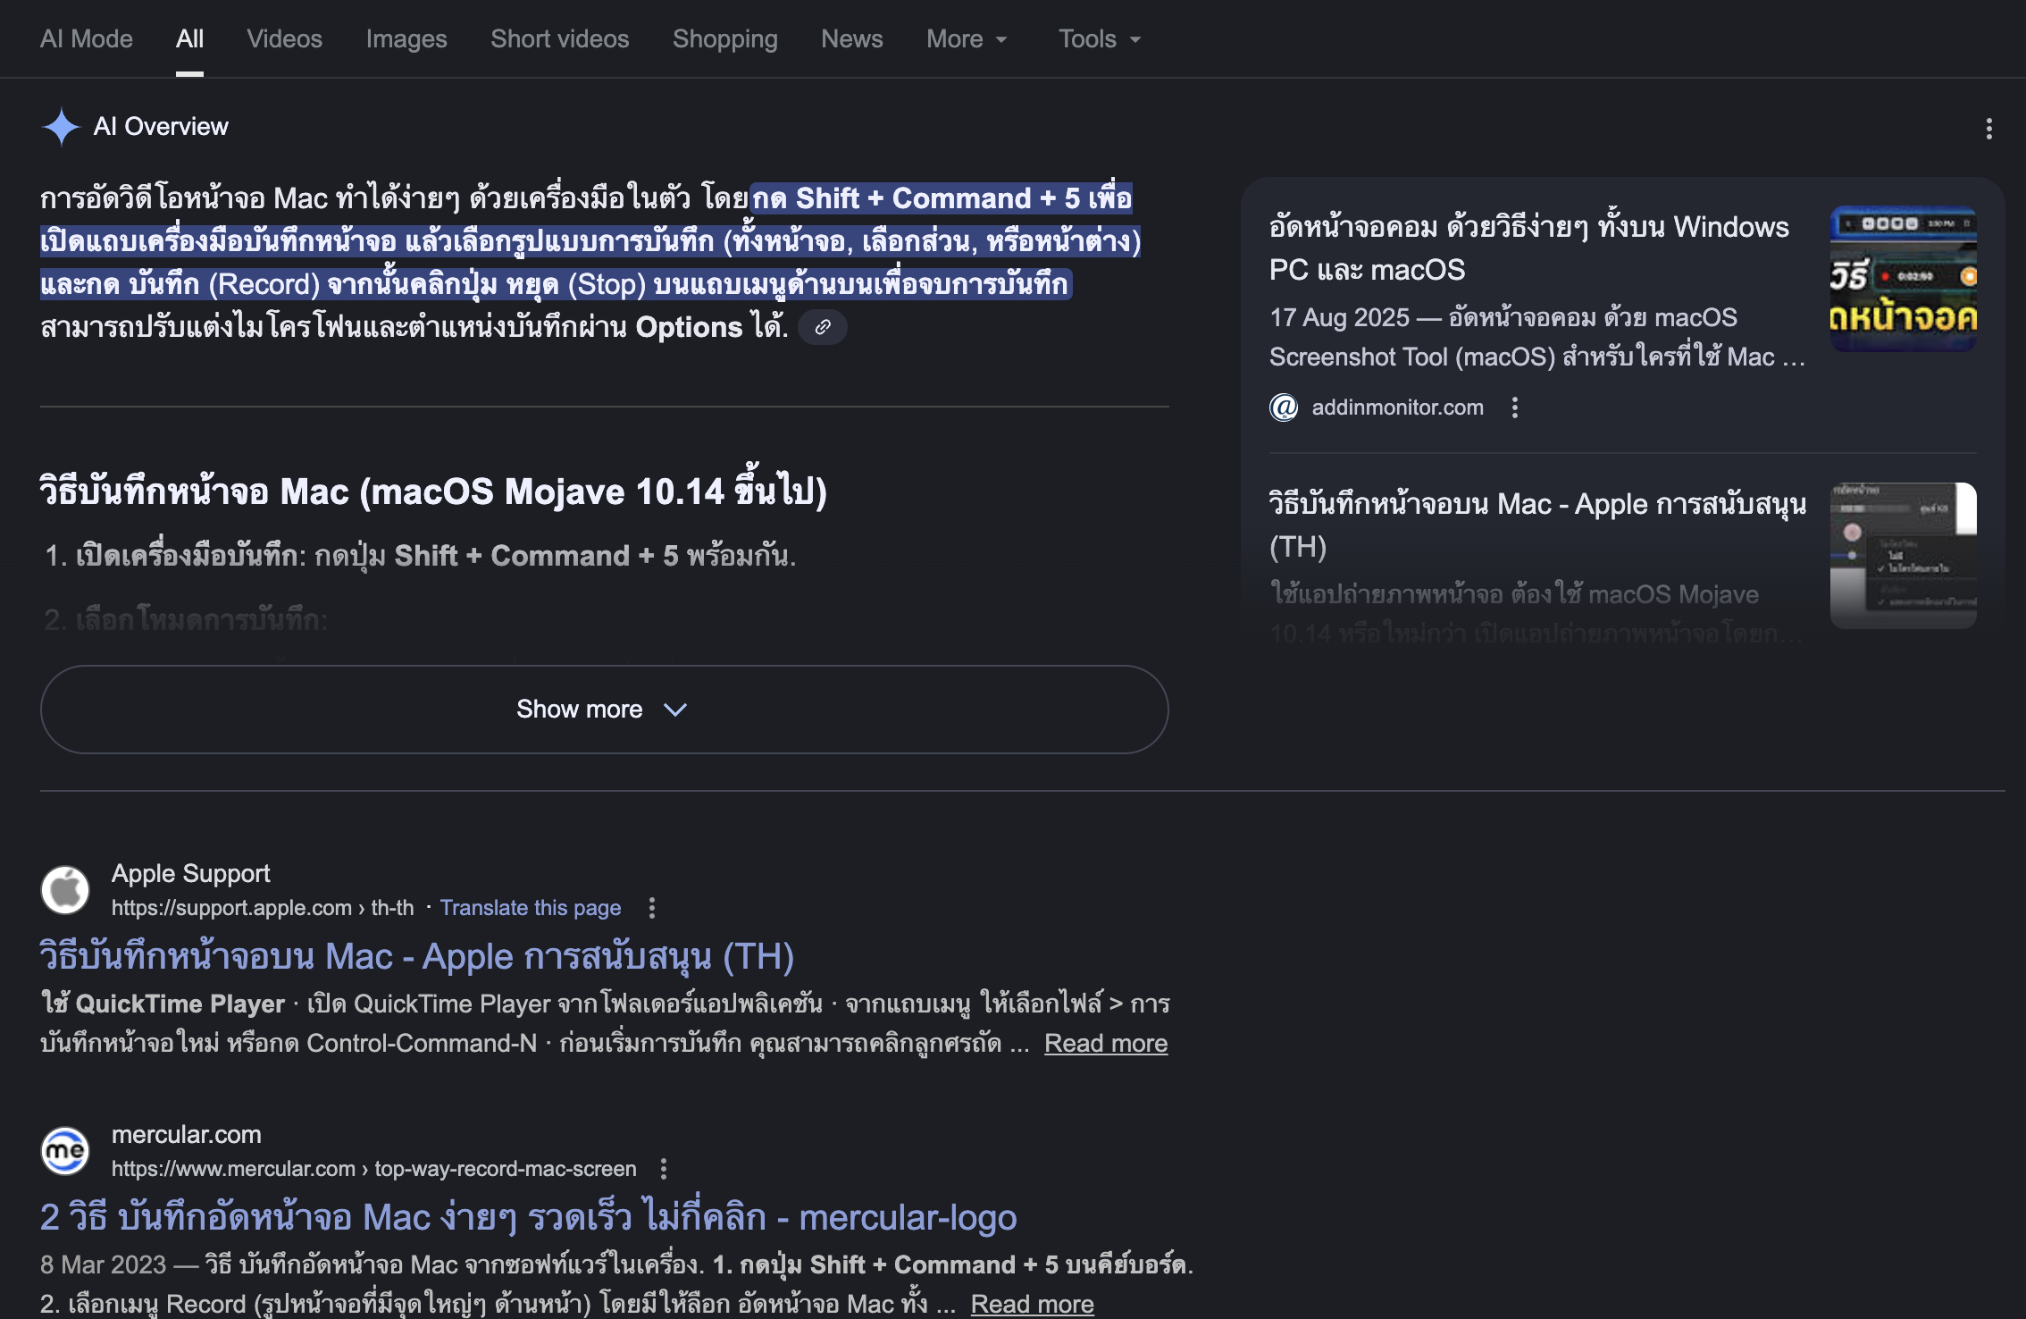Open AI Overview three-dot options menu
Screen dimensions: 2026x1319
(x=1988, y=129)
